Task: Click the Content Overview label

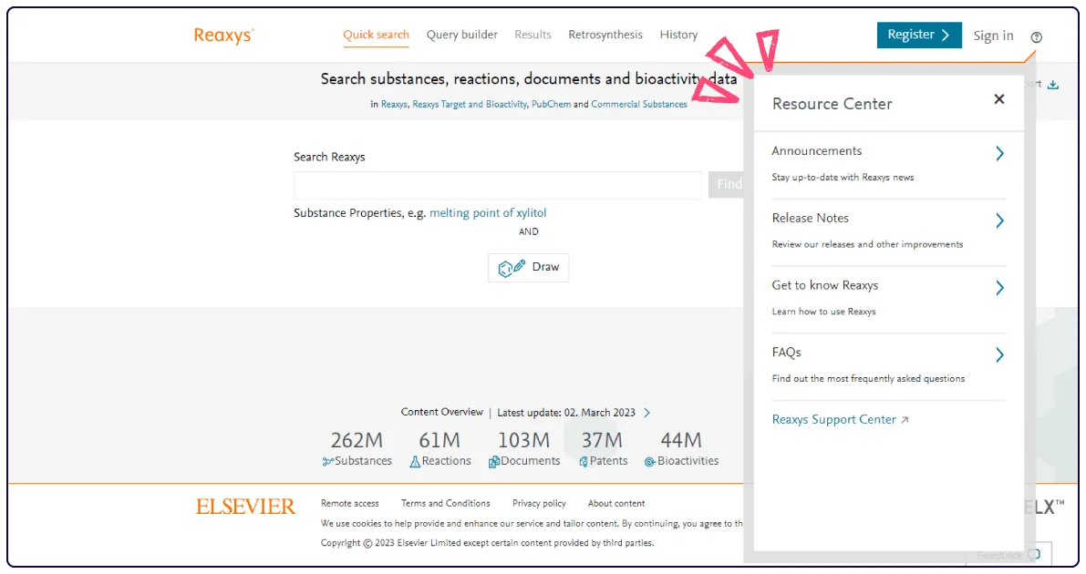Action: coord(442,412)
